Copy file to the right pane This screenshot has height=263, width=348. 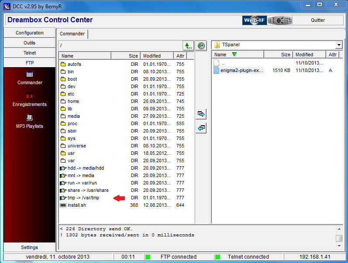(x=201, y=114)
